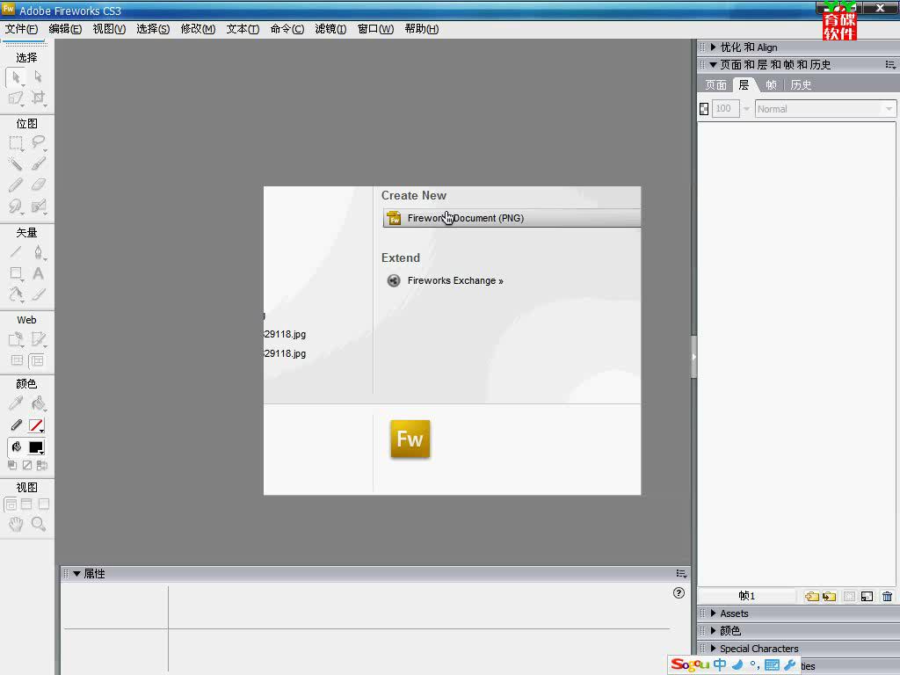Open the 修改 menu
The image size is (900, 675).
click(x=198, y=29)
